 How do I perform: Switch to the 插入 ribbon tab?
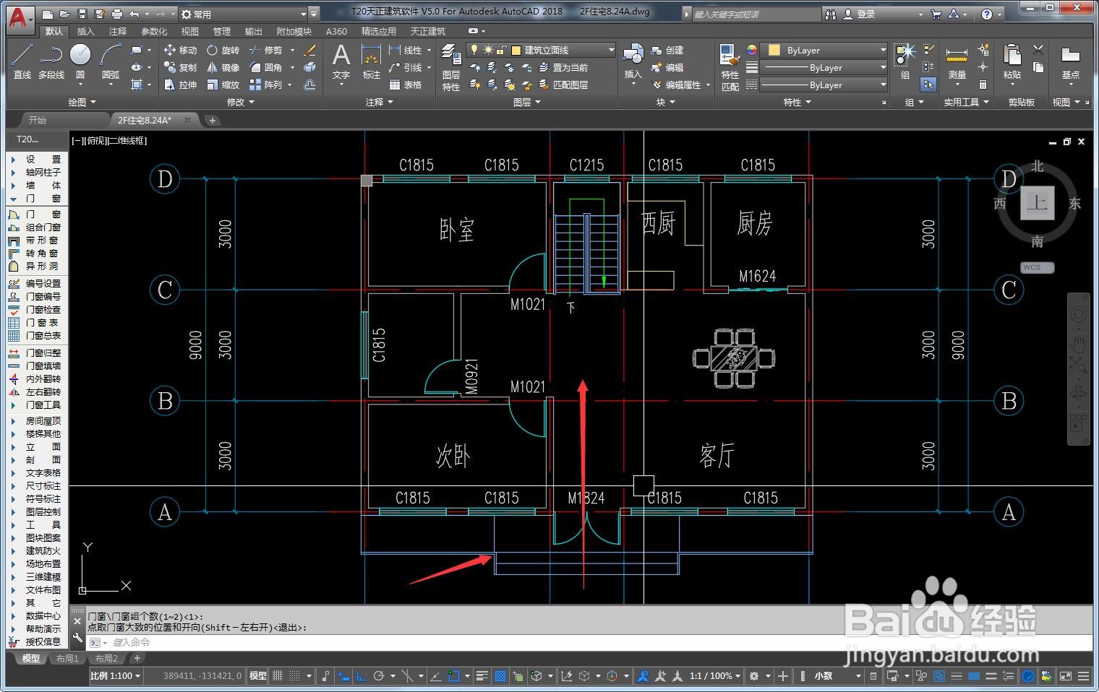tap(85, 31)
